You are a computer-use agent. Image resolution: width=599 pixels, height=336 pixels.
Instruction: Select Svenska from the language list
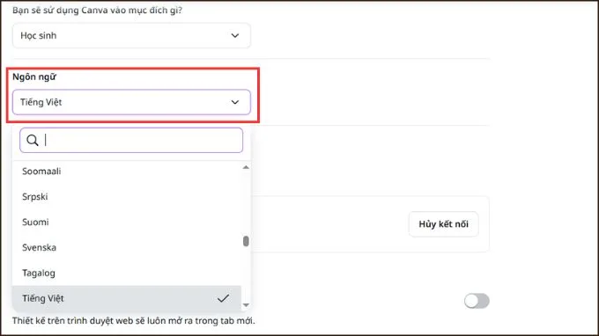point(127,247)
